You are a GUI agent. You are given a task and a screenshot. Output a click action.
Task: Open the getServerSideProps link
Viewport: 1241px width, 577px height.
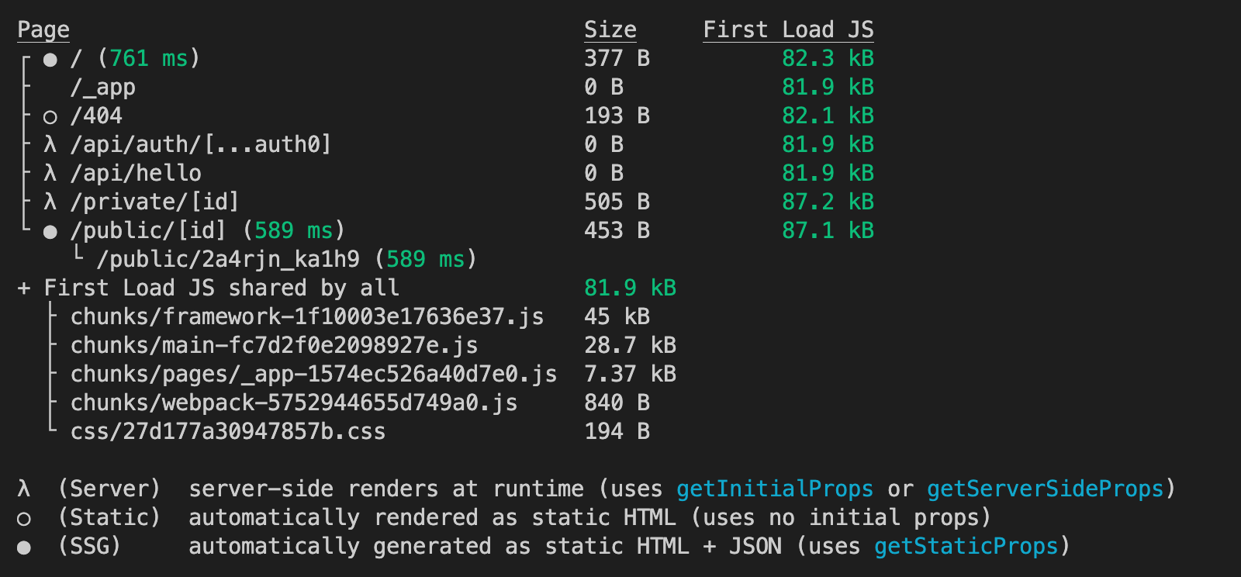point(1045,489)
